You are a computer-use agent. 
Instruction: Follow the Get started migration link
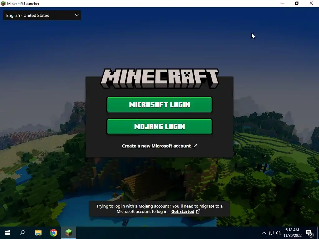[x=186, y=211]
